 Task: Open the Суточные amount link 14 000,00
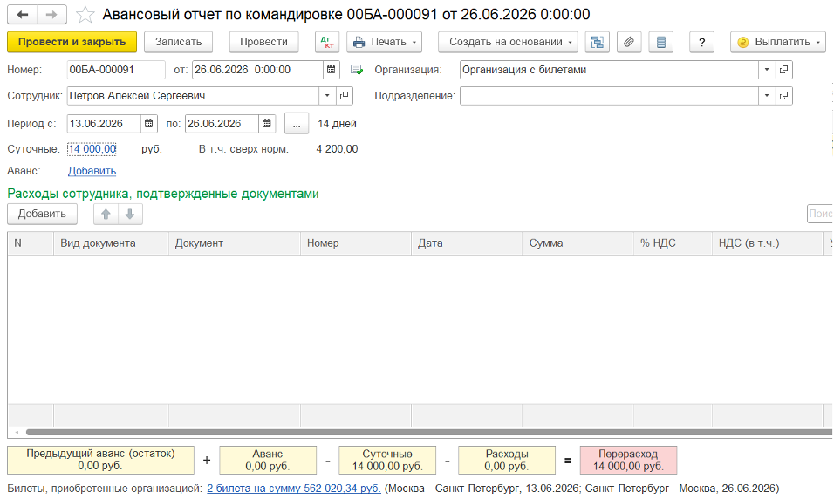point(92,149)
